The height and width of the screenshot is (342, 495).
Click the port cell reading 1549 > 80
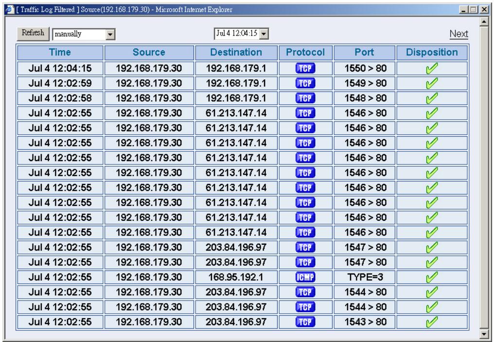tap(365, 83)
